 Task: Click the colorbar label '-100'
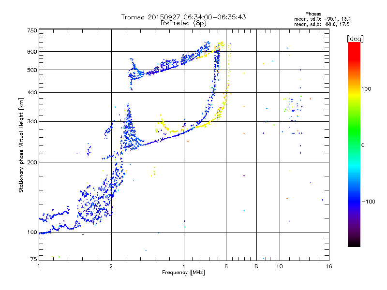tap(368, 202)
